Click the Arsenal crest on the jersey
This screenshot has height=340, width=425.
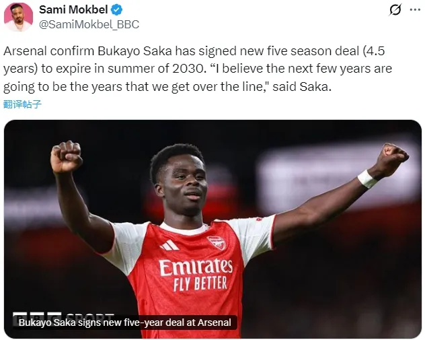(x=217, y=242)
